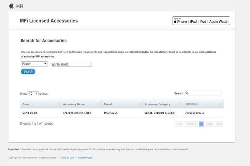Select page 1 in pagination

coord(201,124)
